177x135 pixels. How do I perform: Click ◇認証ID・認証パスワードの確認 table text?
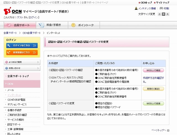coord(66,70)
